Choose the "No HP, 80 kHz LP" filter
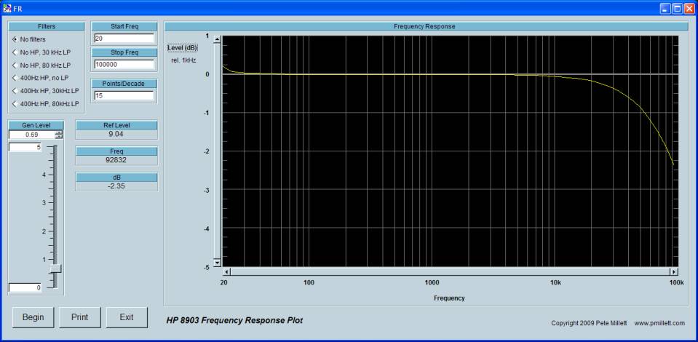The image size is (698, 342). tap(15, 65)
